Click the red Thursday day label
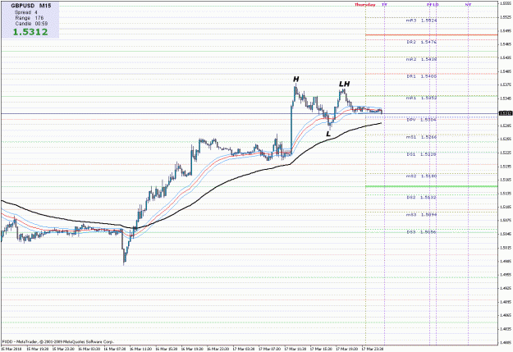Image resolution: width=513 pixels, height=352 pixels. click(x=365, y=5)
